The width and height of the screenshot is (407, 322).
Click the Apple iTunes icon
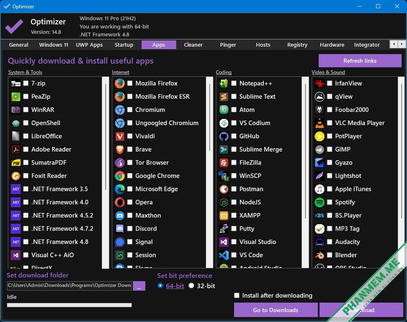[x=319, y=189]
